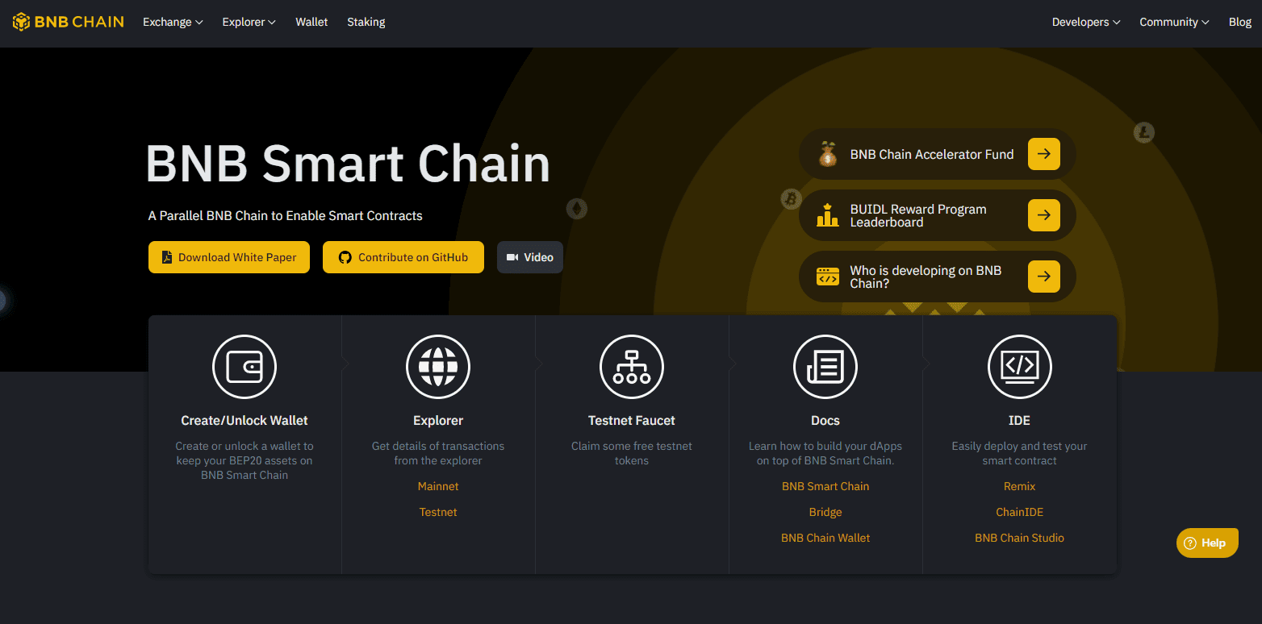Open the BNB Chain Studio link
Viewport: 1262px width, 624px height.
(x=1019, y=538)
